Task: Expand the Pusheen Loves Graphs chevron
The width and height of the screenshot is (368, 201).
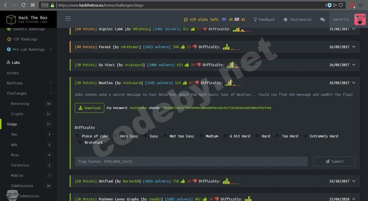Action: click(x=354, y=199)
